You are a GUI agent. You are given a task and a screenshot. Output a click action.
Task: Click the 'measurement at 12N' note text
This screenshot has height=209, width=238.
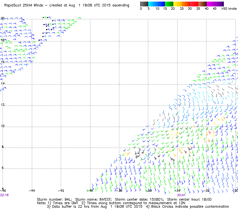click(167, 203)
